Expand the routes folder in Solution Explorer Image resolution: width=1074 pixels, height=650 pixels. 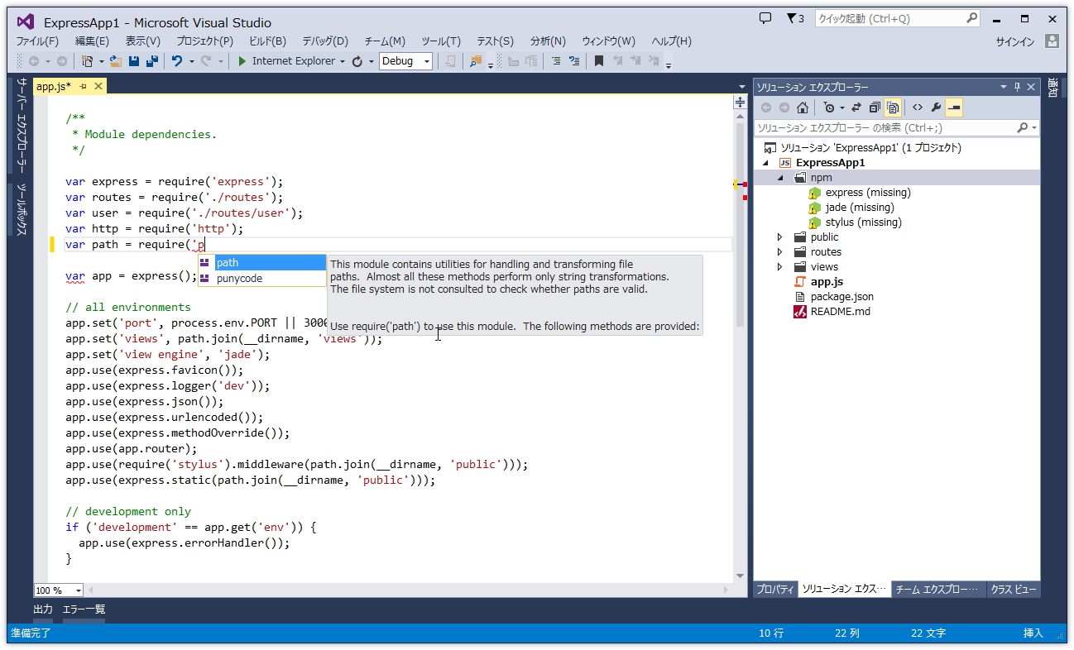pyautogui.click(x=779, y=251)
